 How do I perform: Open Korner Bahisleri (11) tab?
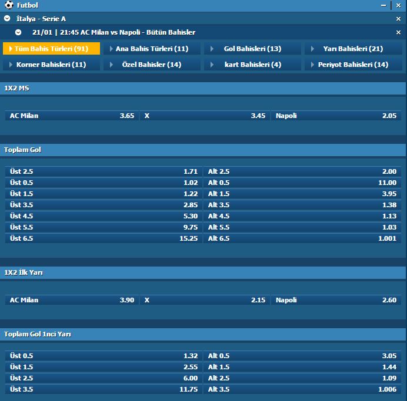(x=51, y=65)
